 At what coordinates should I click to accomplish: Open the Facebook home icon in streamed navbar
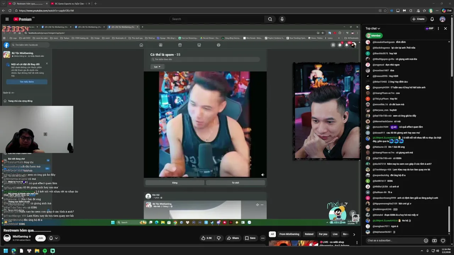pyautogui.click(x=141, y=45)
